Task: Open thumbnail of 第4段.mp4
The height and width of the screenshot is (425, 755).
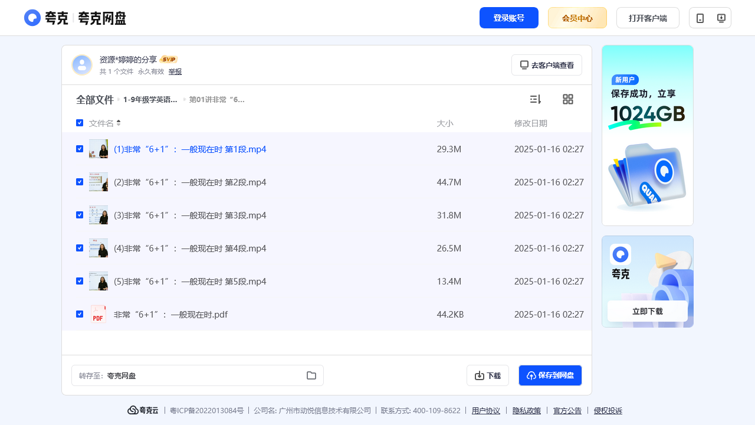Action: point(99,248)
